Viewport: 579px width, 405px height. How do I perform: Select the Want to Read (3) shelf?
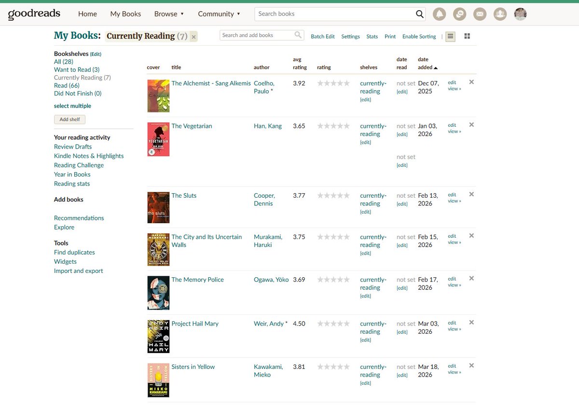pos(77,69)
